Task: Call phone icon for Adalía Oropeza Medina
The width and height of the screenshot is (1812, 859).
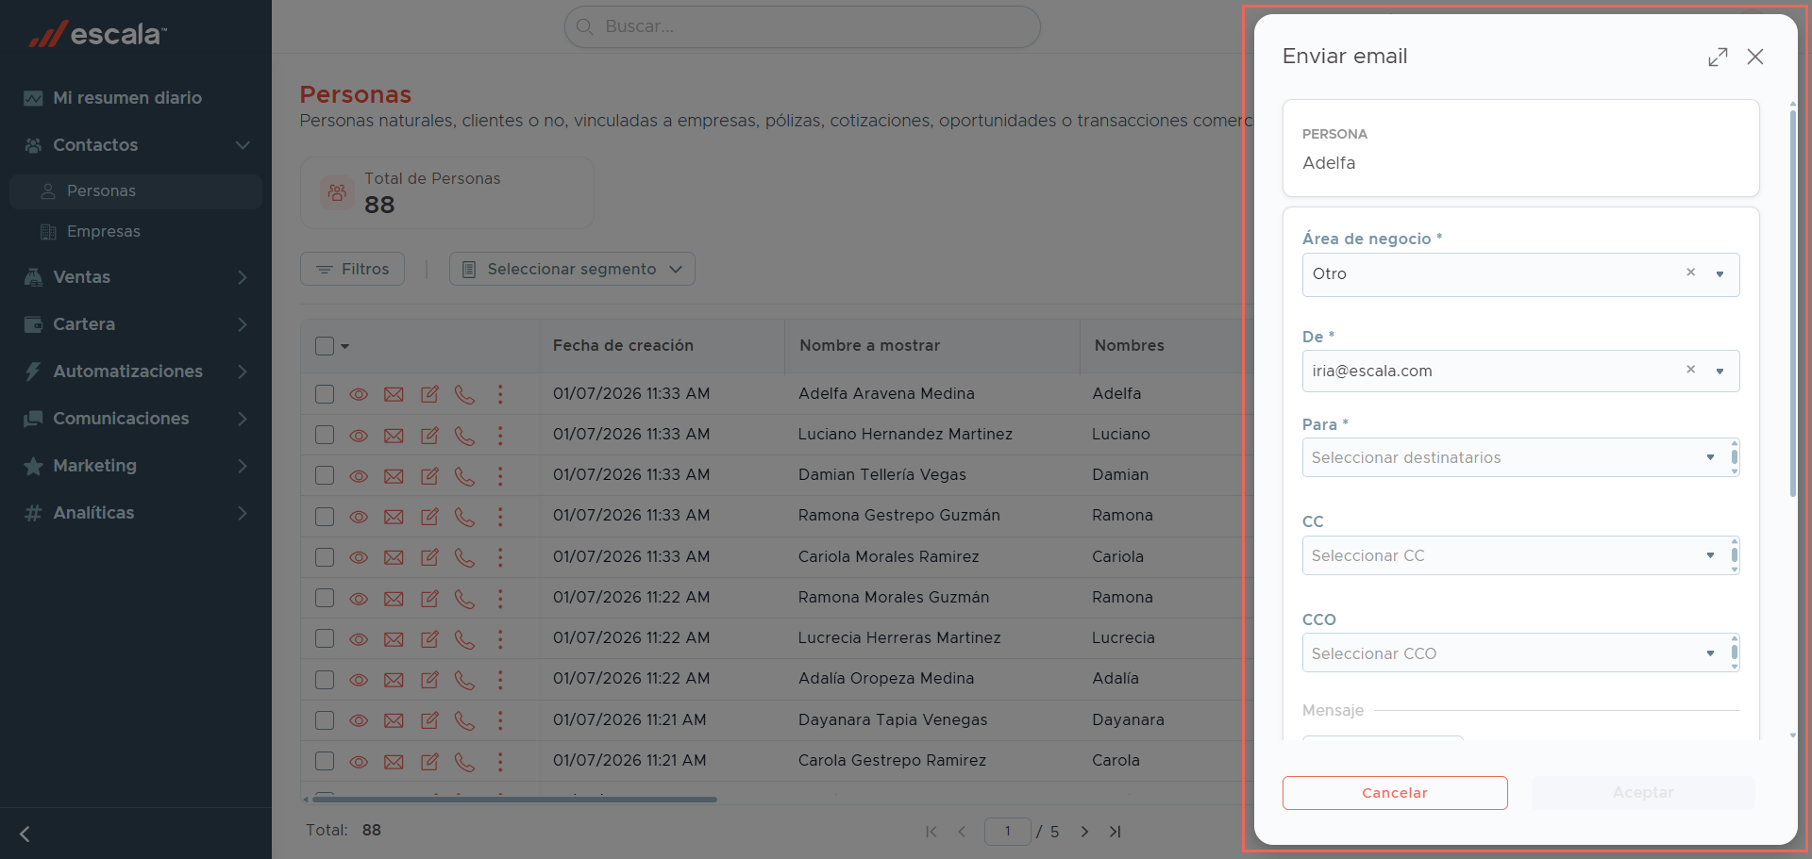Action: click(464, 679)
